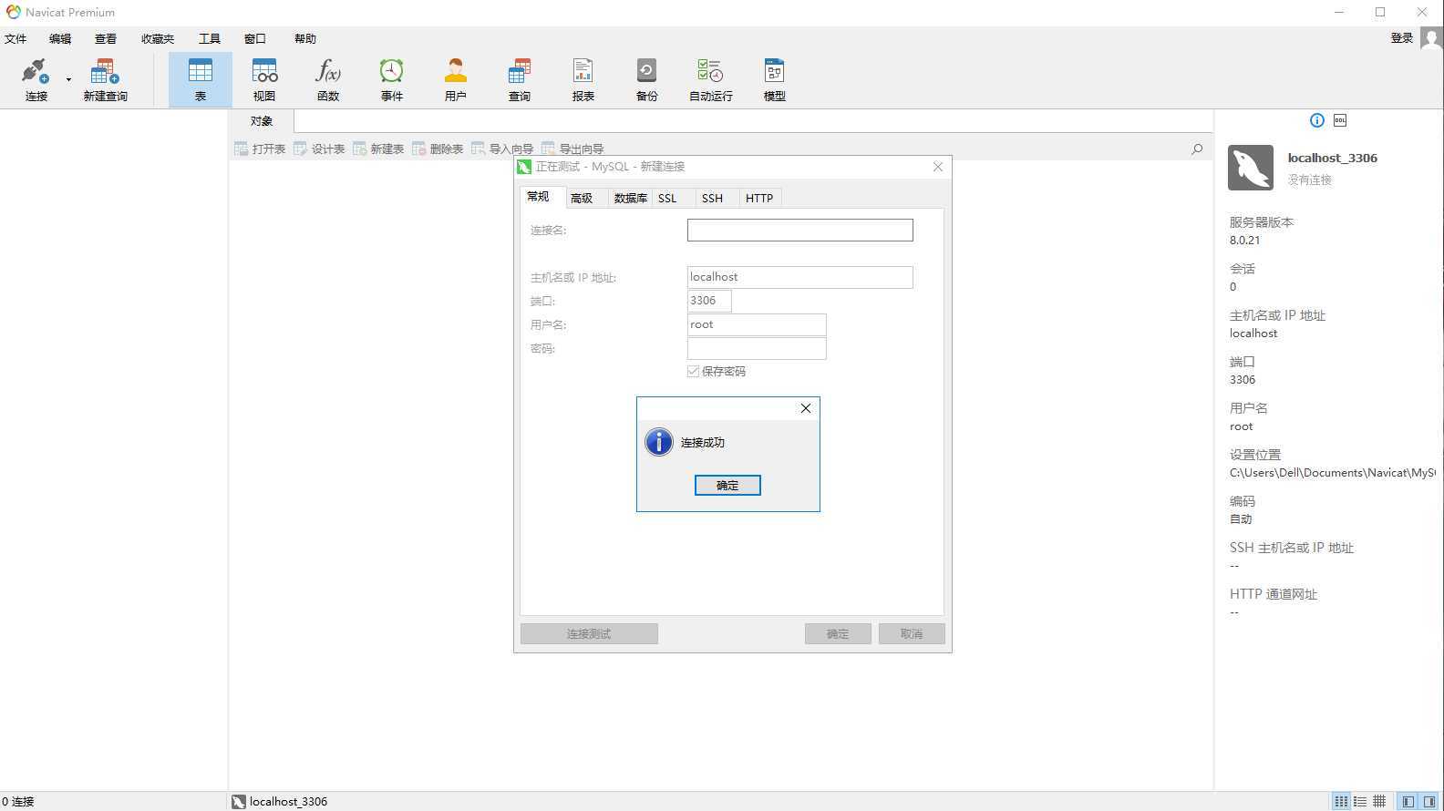Open the 文件 menu

tap(15, 38)
